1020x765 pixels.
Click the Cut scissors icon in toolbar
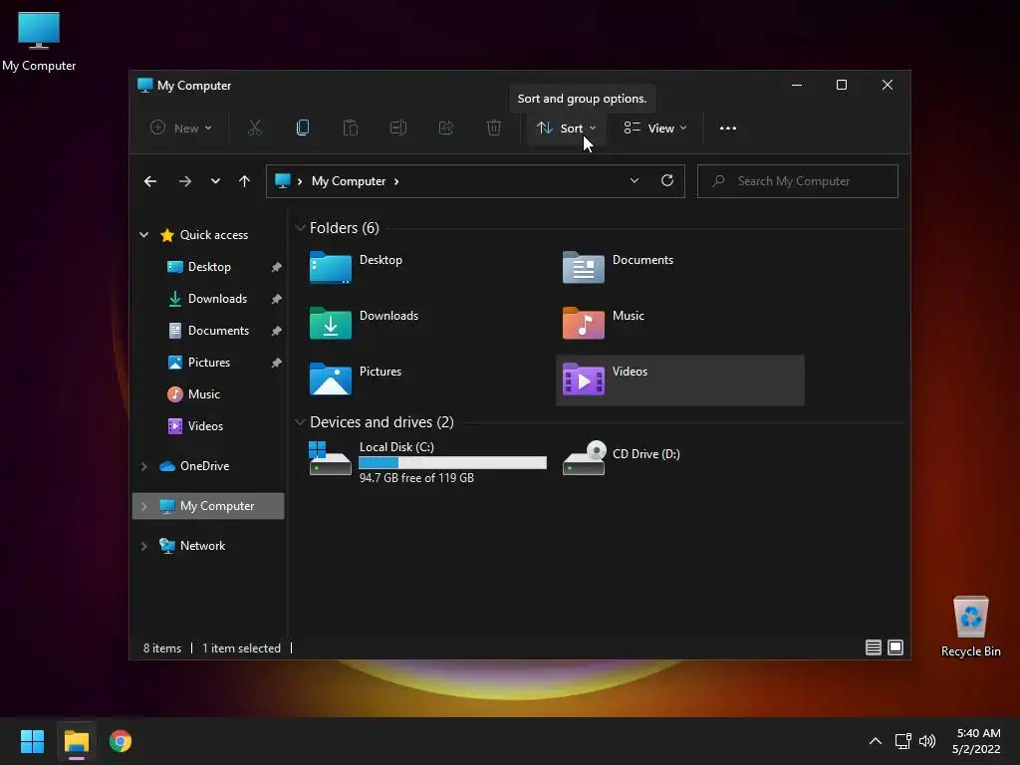click(x=254, y=128)
